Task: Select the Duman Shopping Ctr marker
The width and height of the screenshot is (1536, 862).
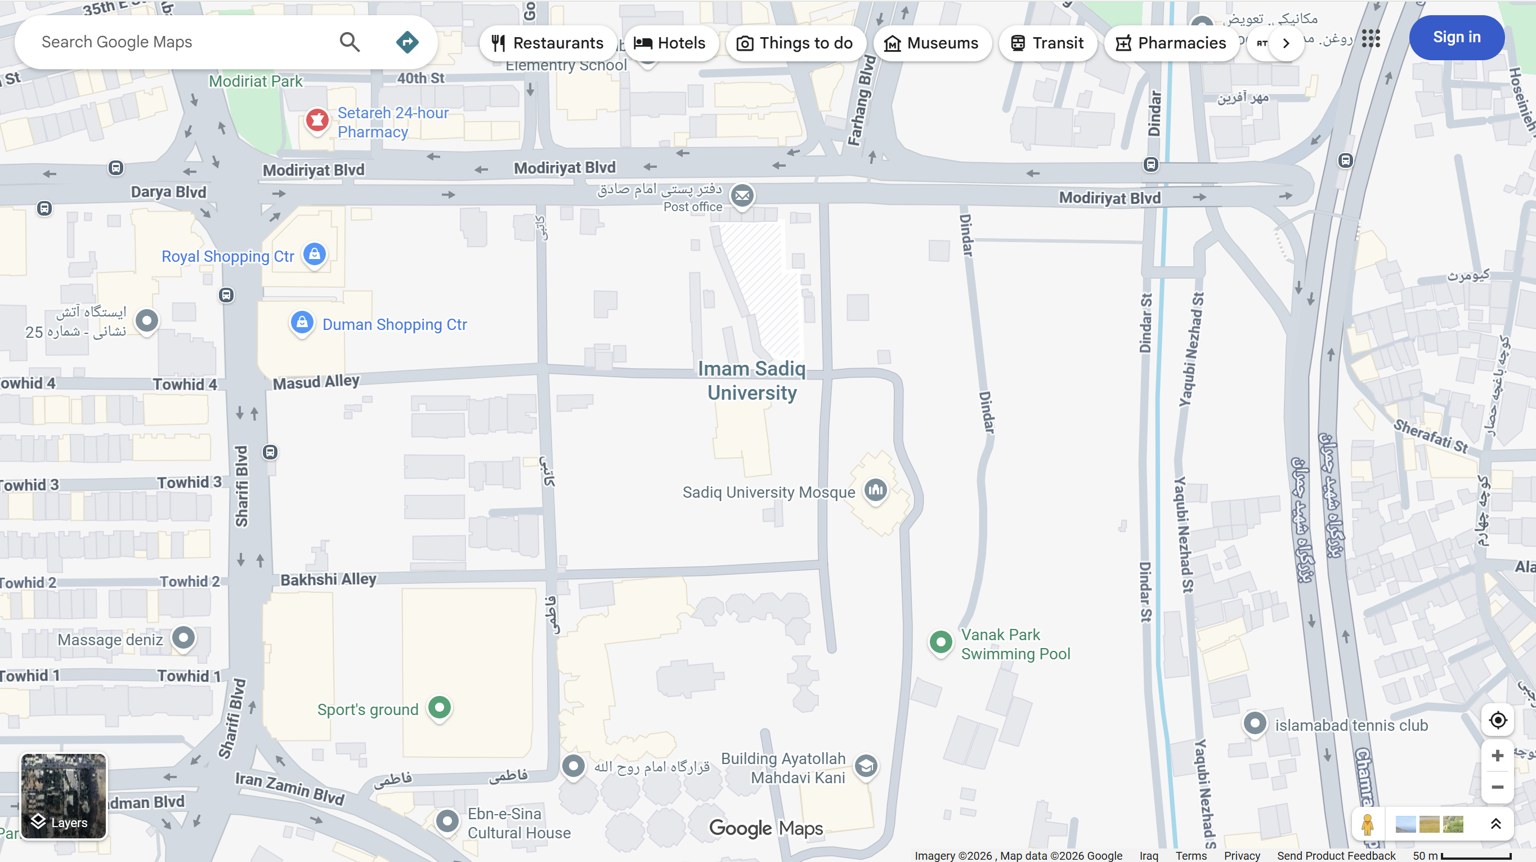Action: point(302,323)
